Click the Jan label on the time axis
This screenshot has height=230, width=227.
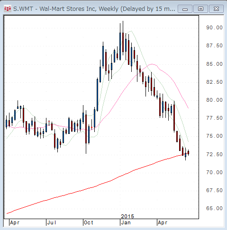pyautogui.click(x=126, y=222)
